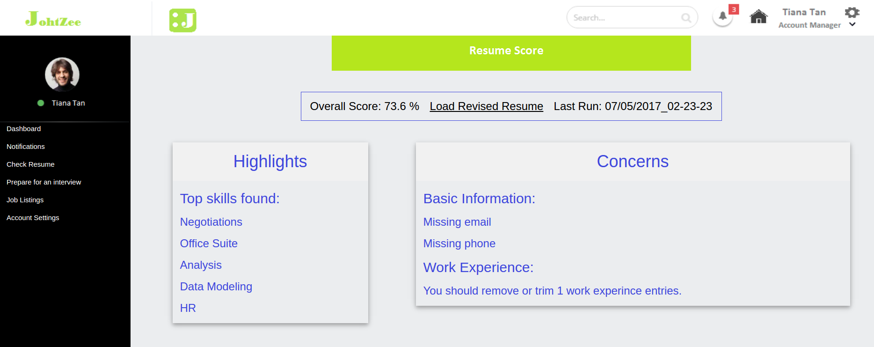Click Tiana Tan profile avatar in sidebar
The width and height of the screenshot is (874, 347).
[62, 74]
